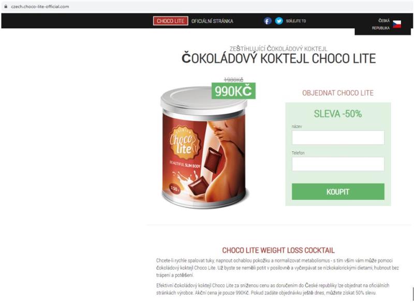Focus the název input field

click(338, 137)
